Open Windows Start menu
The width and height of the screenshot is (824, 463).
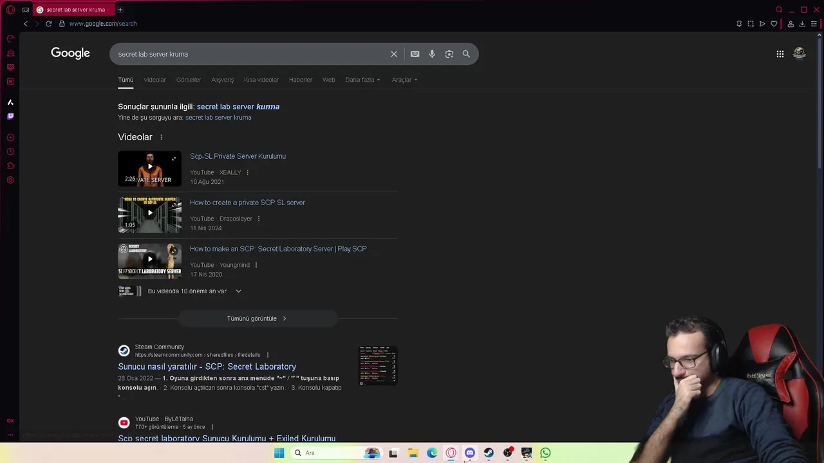click(279, 453)
